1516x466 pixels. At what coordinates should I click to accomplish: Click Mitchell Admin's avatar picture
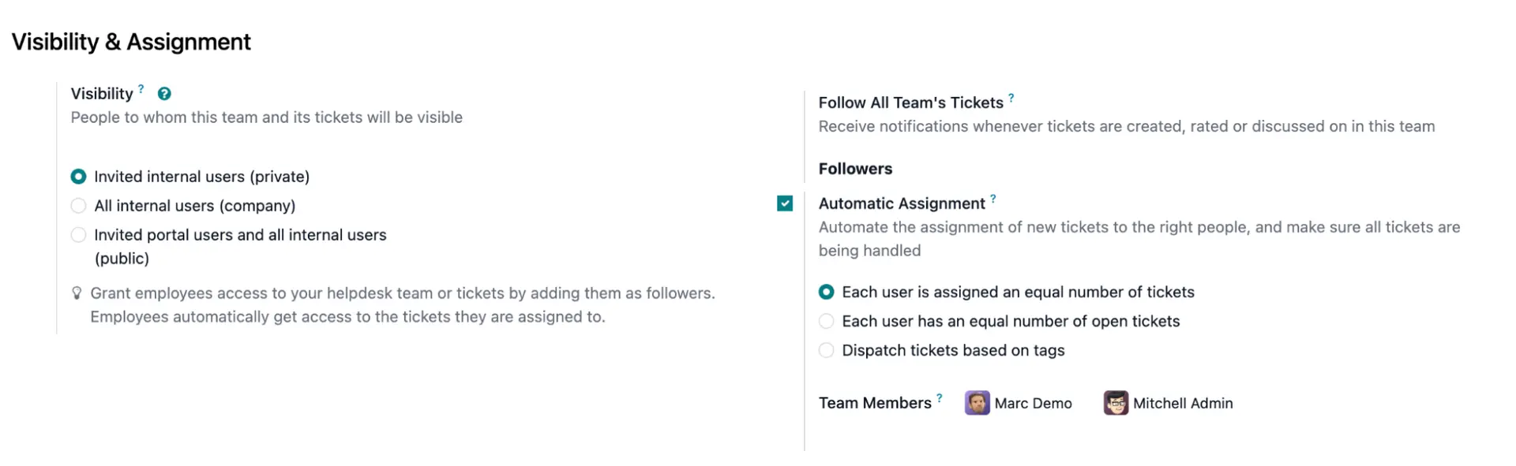coord(1116,403)
